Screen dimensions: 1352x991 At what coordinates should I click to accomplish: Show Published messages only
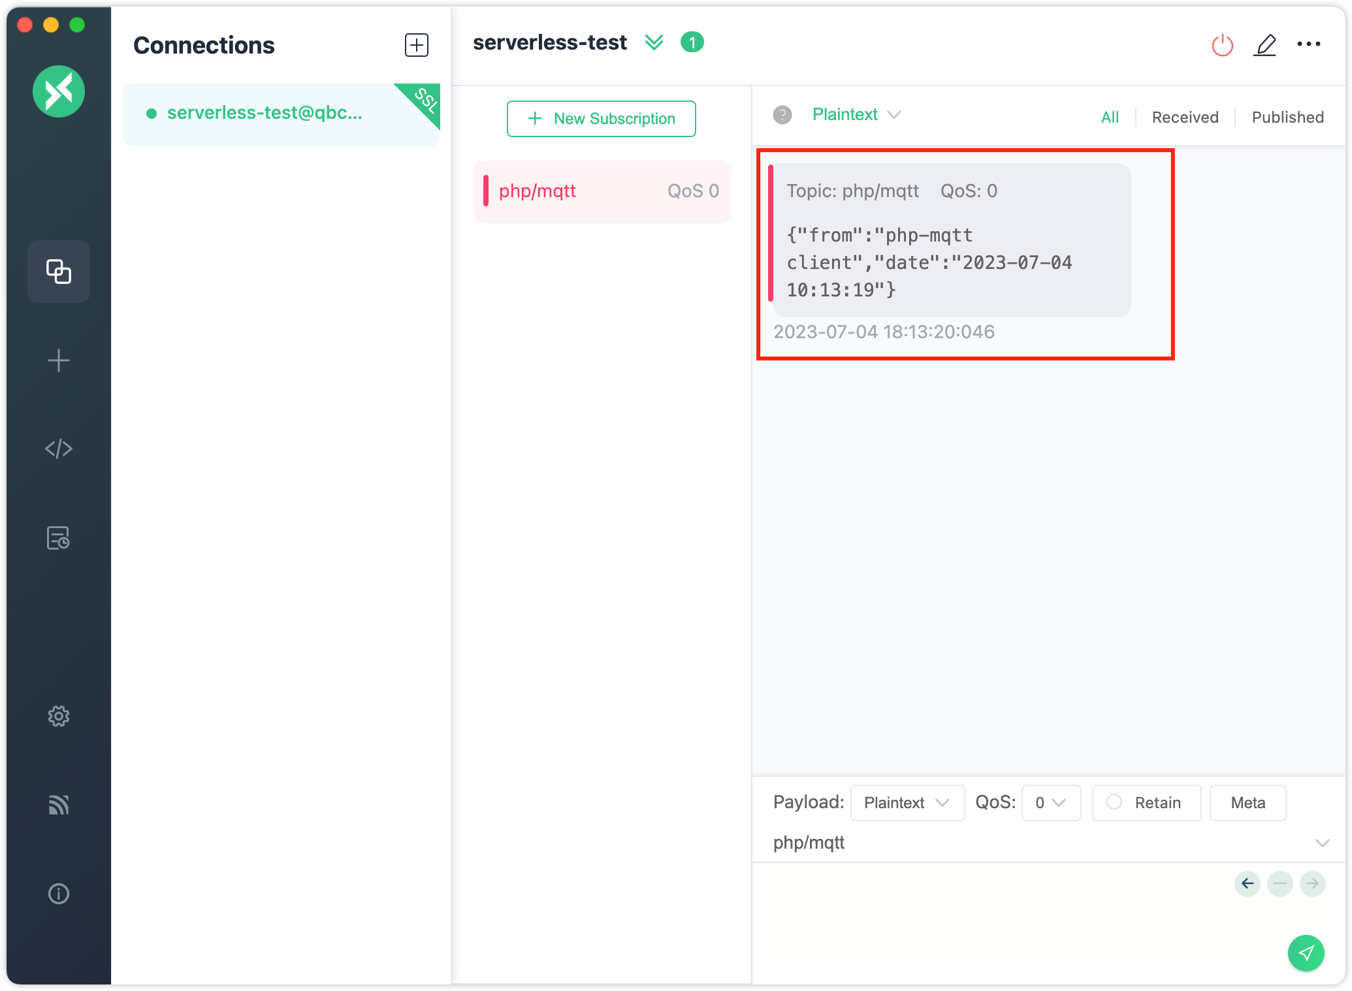click(1287, 118)
